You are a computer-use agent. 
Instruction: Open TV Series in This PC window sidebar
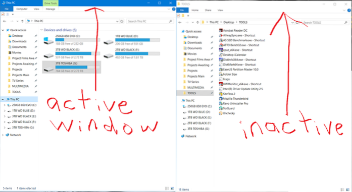(18, 81)
